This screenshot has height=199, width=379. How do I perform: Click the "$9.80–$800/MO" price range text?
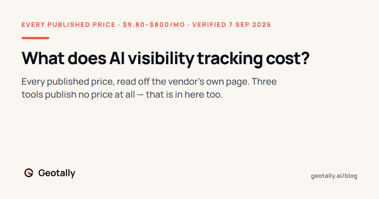(x=154, y=25)
